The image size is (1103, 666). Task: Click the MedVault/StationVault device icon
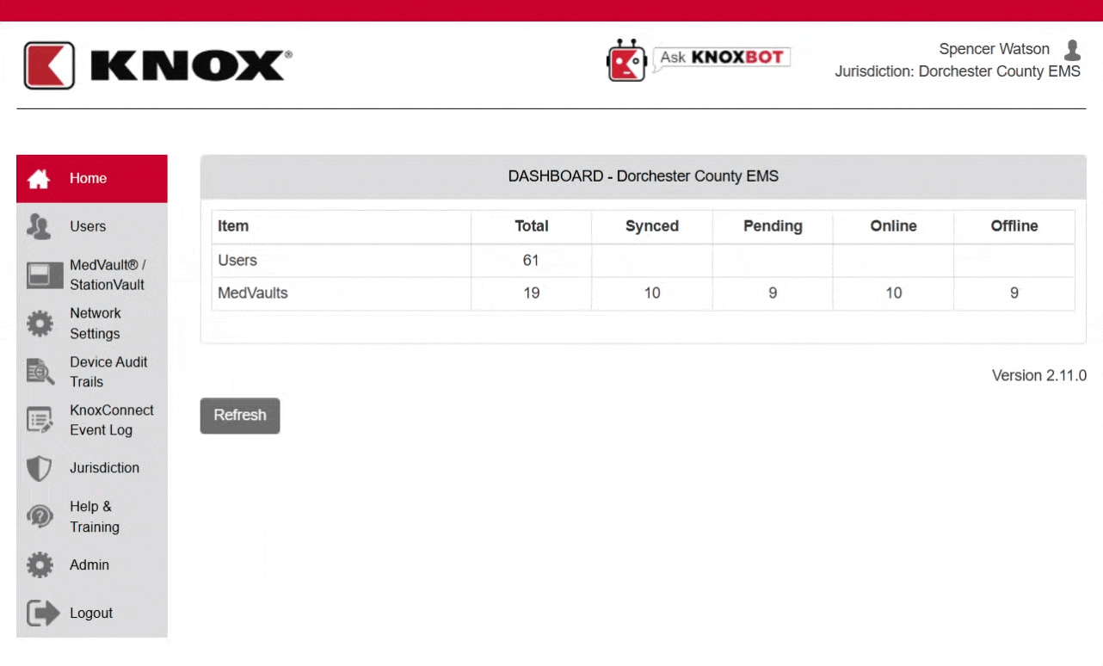tap(45, 275)
